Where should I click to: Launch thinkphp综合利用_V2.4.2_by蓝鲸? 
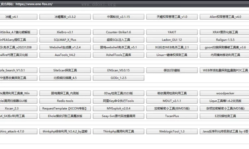tap(65, 131)
